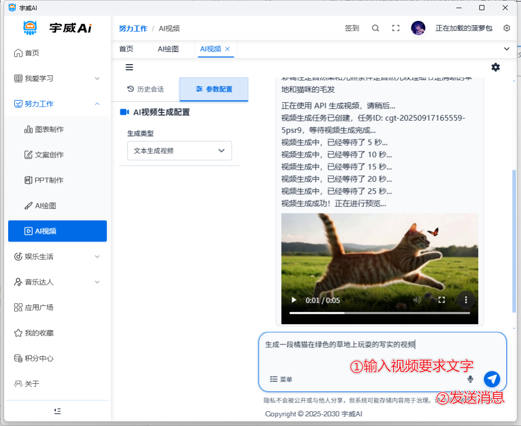
Task: Toggle fullscreen via header expand icon
Action: 396,29
